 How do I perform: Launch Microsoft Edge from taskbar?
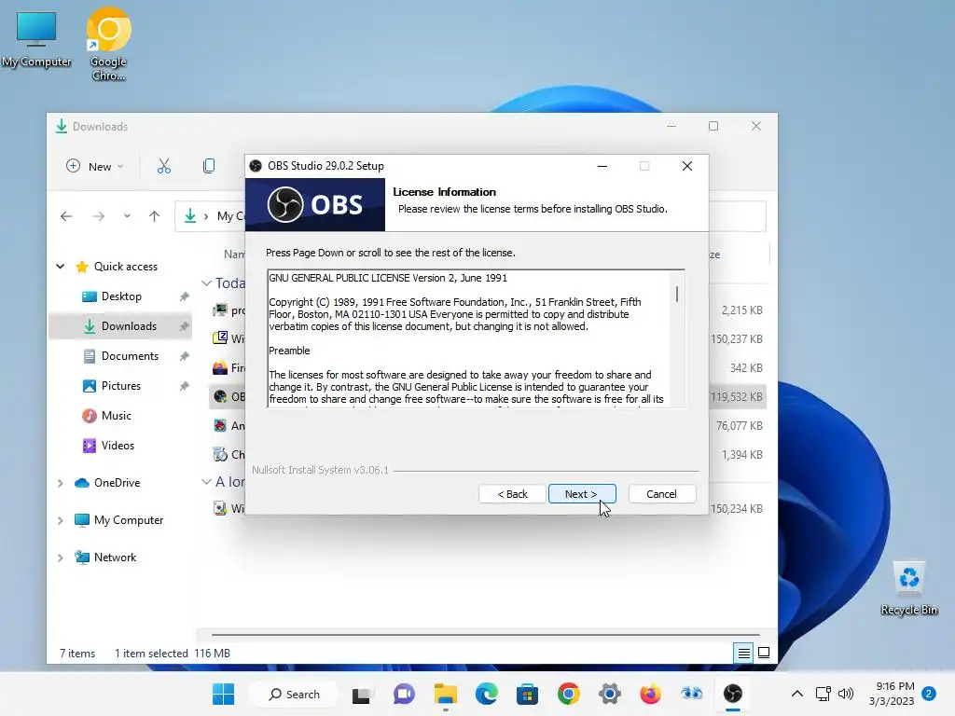click(x=487, y=694)
